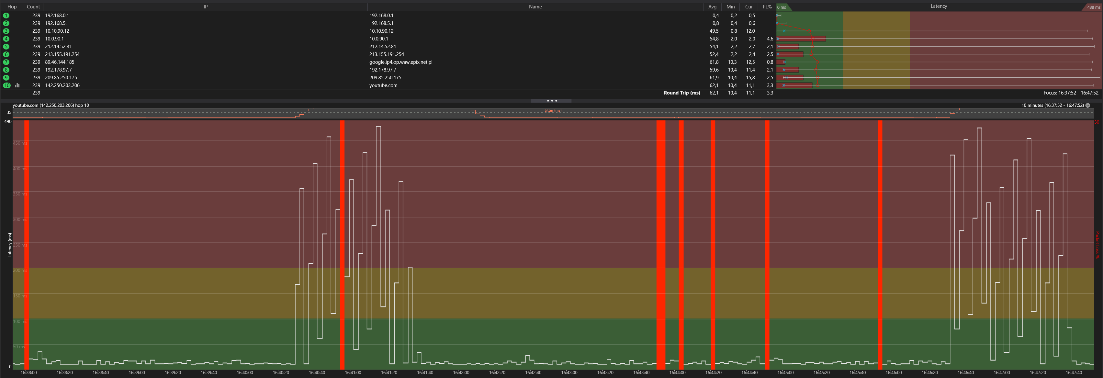The height and width of the screenshot is (378, 1103).
Task: Click the Focus 16:37:52 - 16:47:52 label
Action: pos(1071,93)
